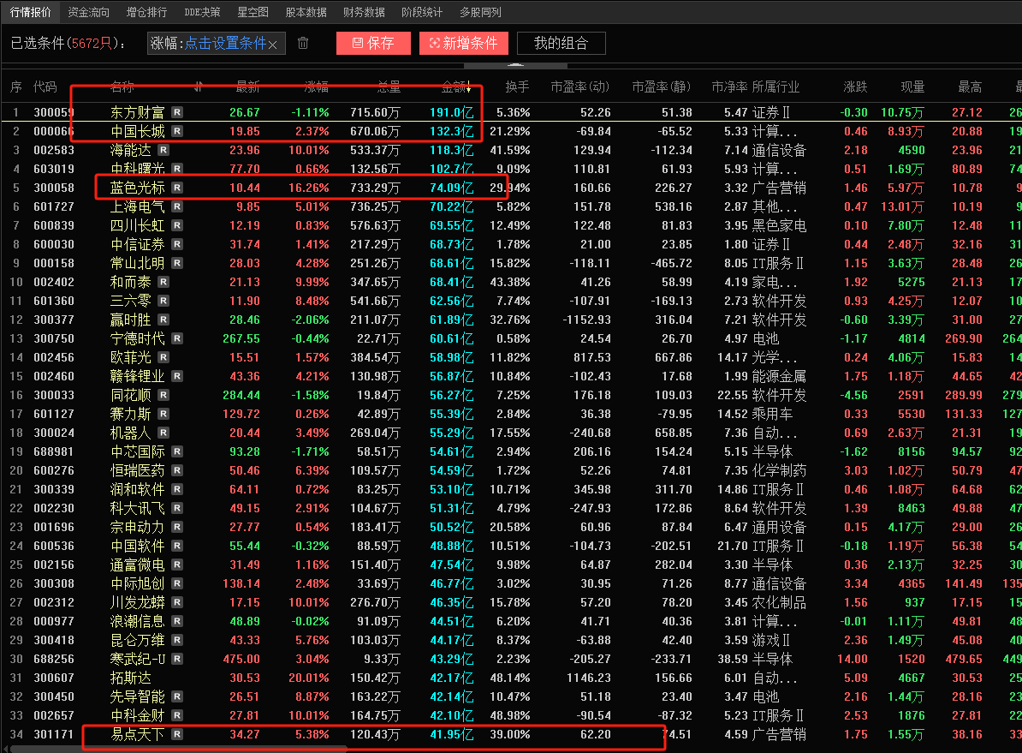
Task: Open the DDE决策 tab
Action: (202, 12)
